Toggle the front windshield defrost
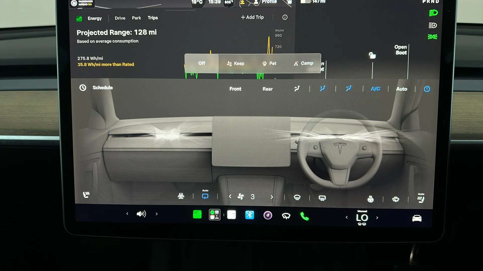This screenshot has height=271, width=483. [297, 198]
